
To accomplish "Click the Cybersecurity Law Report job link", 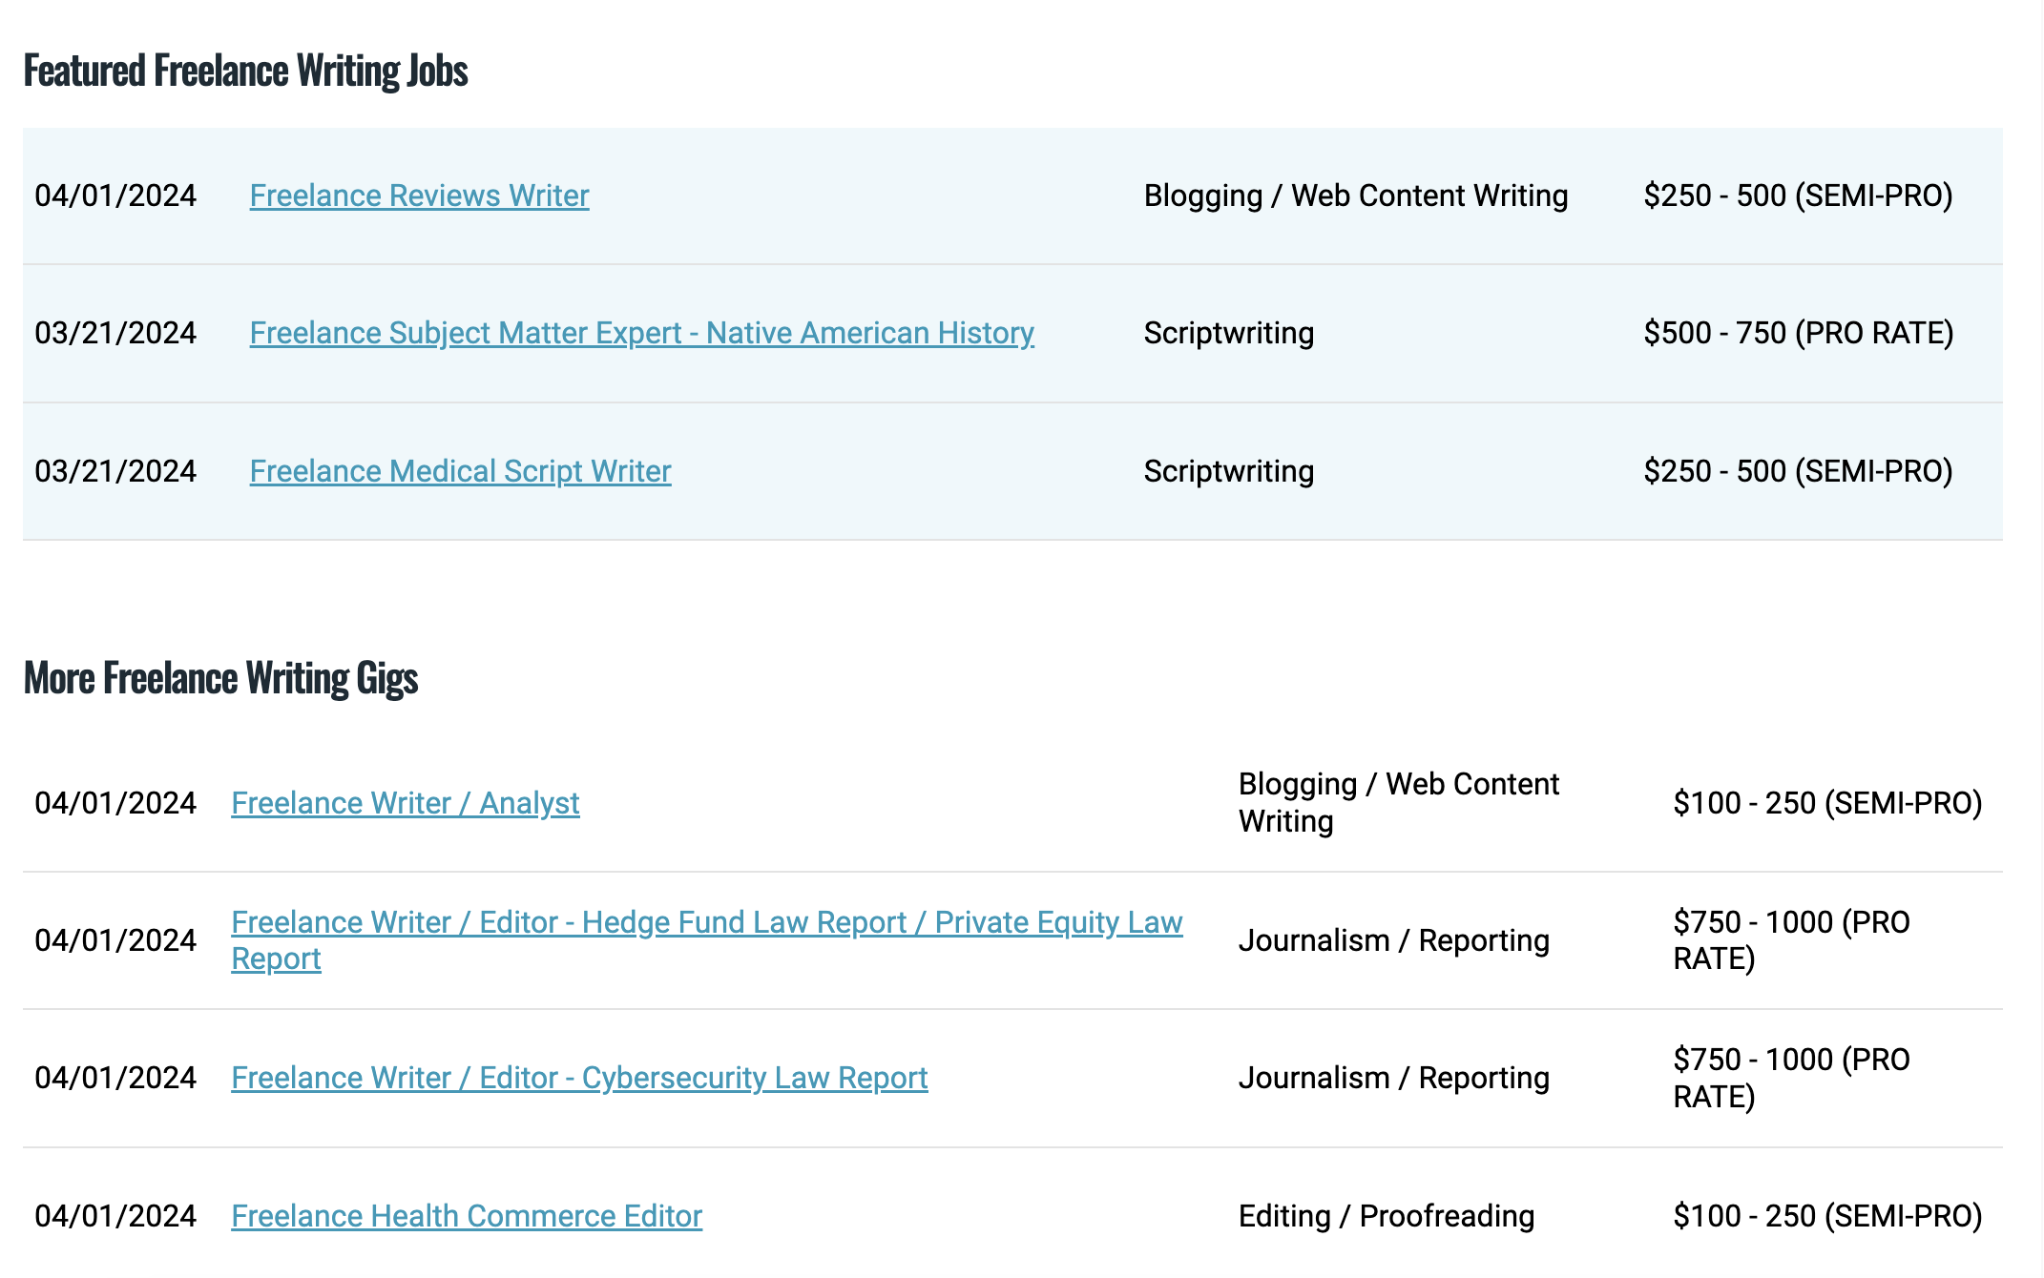I will tap(579, 1078).
